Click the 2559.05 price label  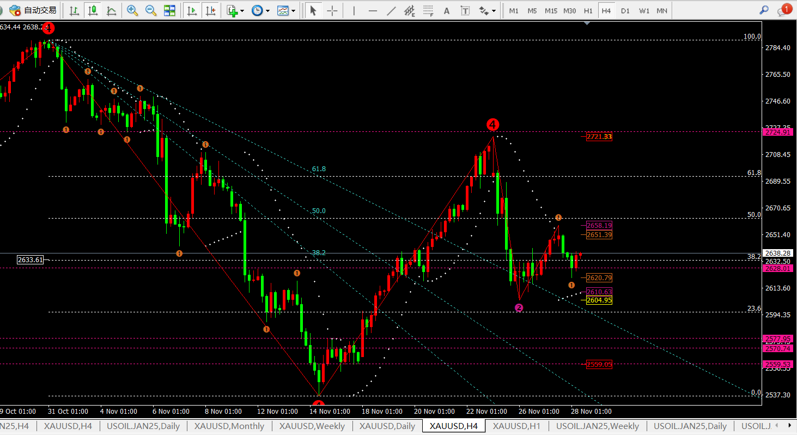599,365
